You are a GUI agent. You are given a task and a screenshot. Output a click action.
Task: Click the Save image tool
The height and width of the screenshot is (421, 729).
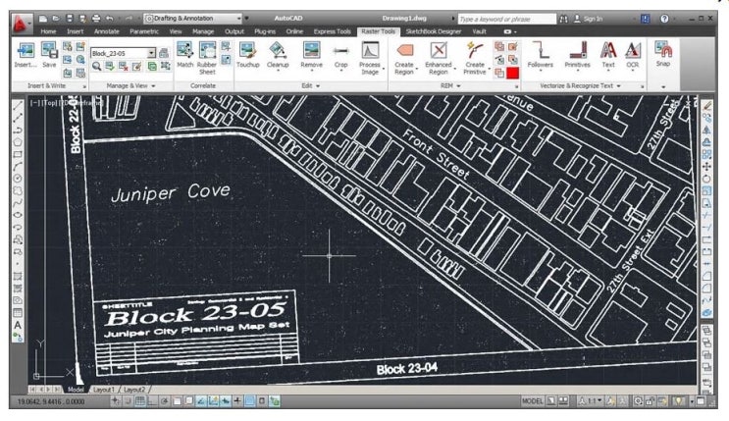[x=49, y=55]
